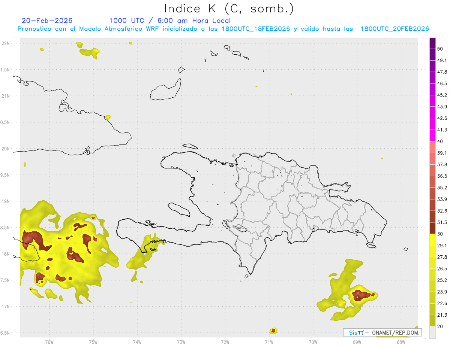Screen dimensions: 450x347
Task: Pick the magenta swatch between 41.3 and 42.6
Action: 433,124
